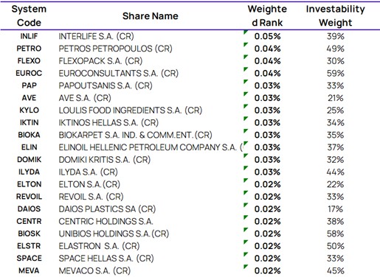Click the green triangle marker in PETROS PETROPOULOS row
This screenshot has height=277, width=380.
click(245, 44)
